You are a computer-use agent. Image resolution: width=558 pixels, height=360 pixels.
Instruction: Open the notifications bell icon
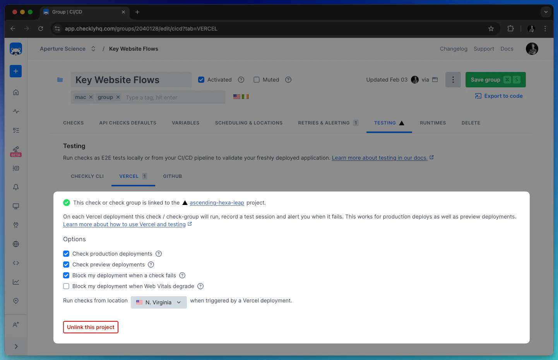point(15,187)
